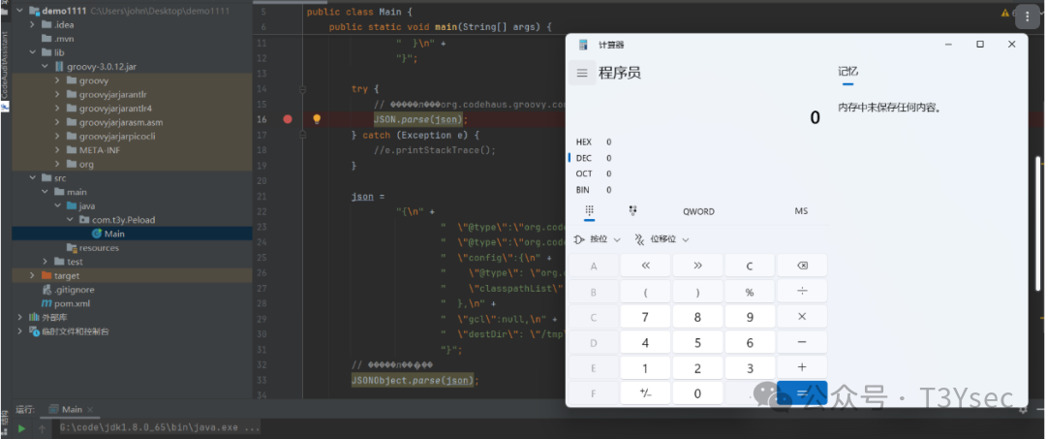Open the calculator hamburger navigation menu
Viewport: 1046px width, 439px height.
pyautogui.click(x=582, y=73)
